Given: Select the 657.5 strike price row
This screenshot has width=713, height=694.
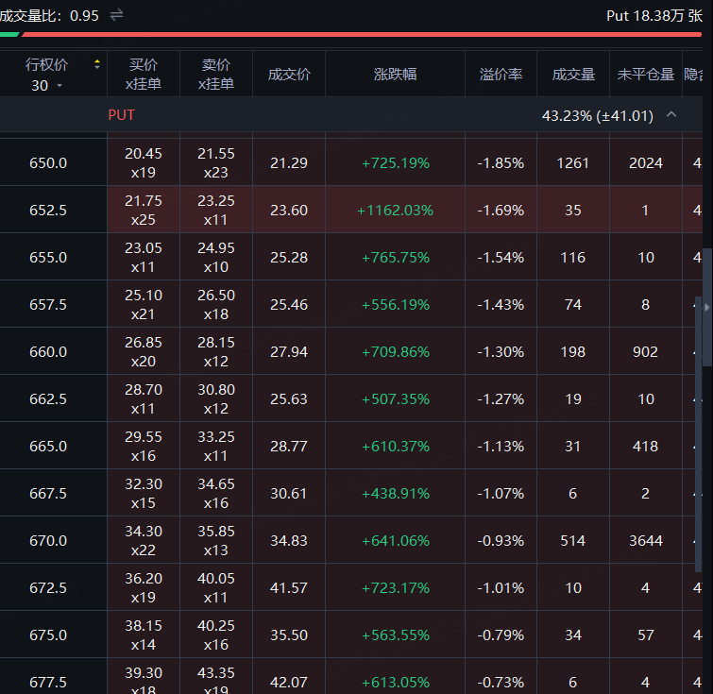Looking at the screenshot, I should click(x=351, y=304).
